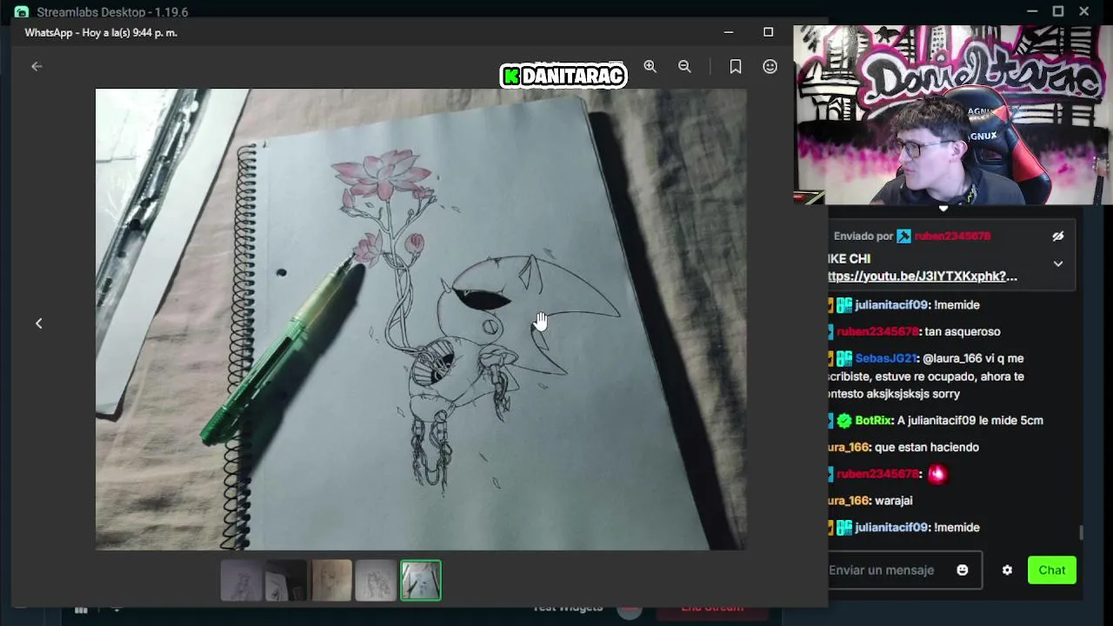This screenshot has height=626, width=1113.
Task: Click BotRix verified badge icon
Action: [844, 421]
